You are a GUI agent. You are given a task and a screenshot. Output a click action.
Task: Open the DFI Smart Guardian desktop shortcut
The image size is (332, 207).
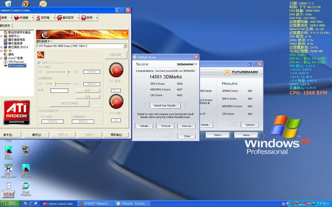click(26, 189)
